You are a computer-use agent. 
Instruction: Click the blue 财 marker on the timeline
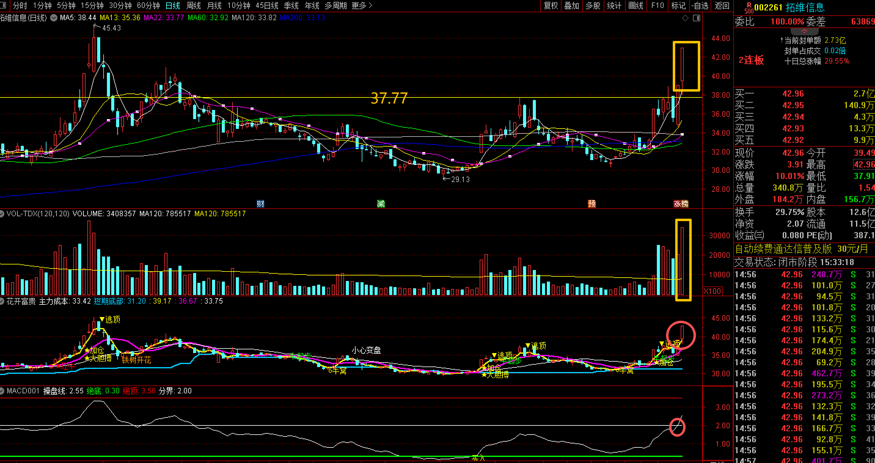coord(260,204)
